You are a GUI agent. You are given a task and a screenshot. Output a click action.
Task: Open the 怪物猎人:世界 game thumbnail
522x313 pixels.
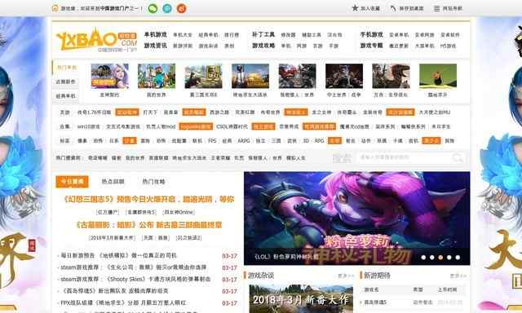297,76
